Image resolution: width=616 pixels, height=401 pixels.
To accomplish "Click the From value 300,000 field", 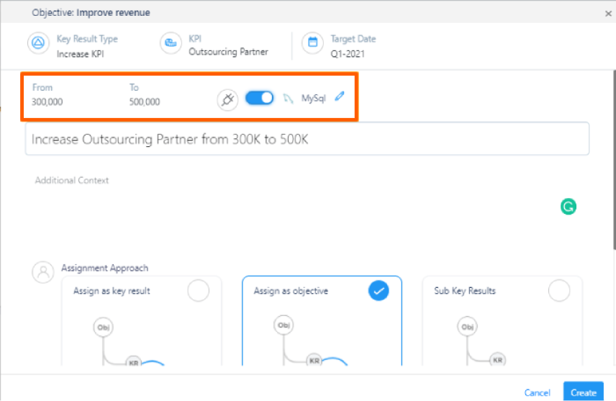I will [x=47, y=102].
